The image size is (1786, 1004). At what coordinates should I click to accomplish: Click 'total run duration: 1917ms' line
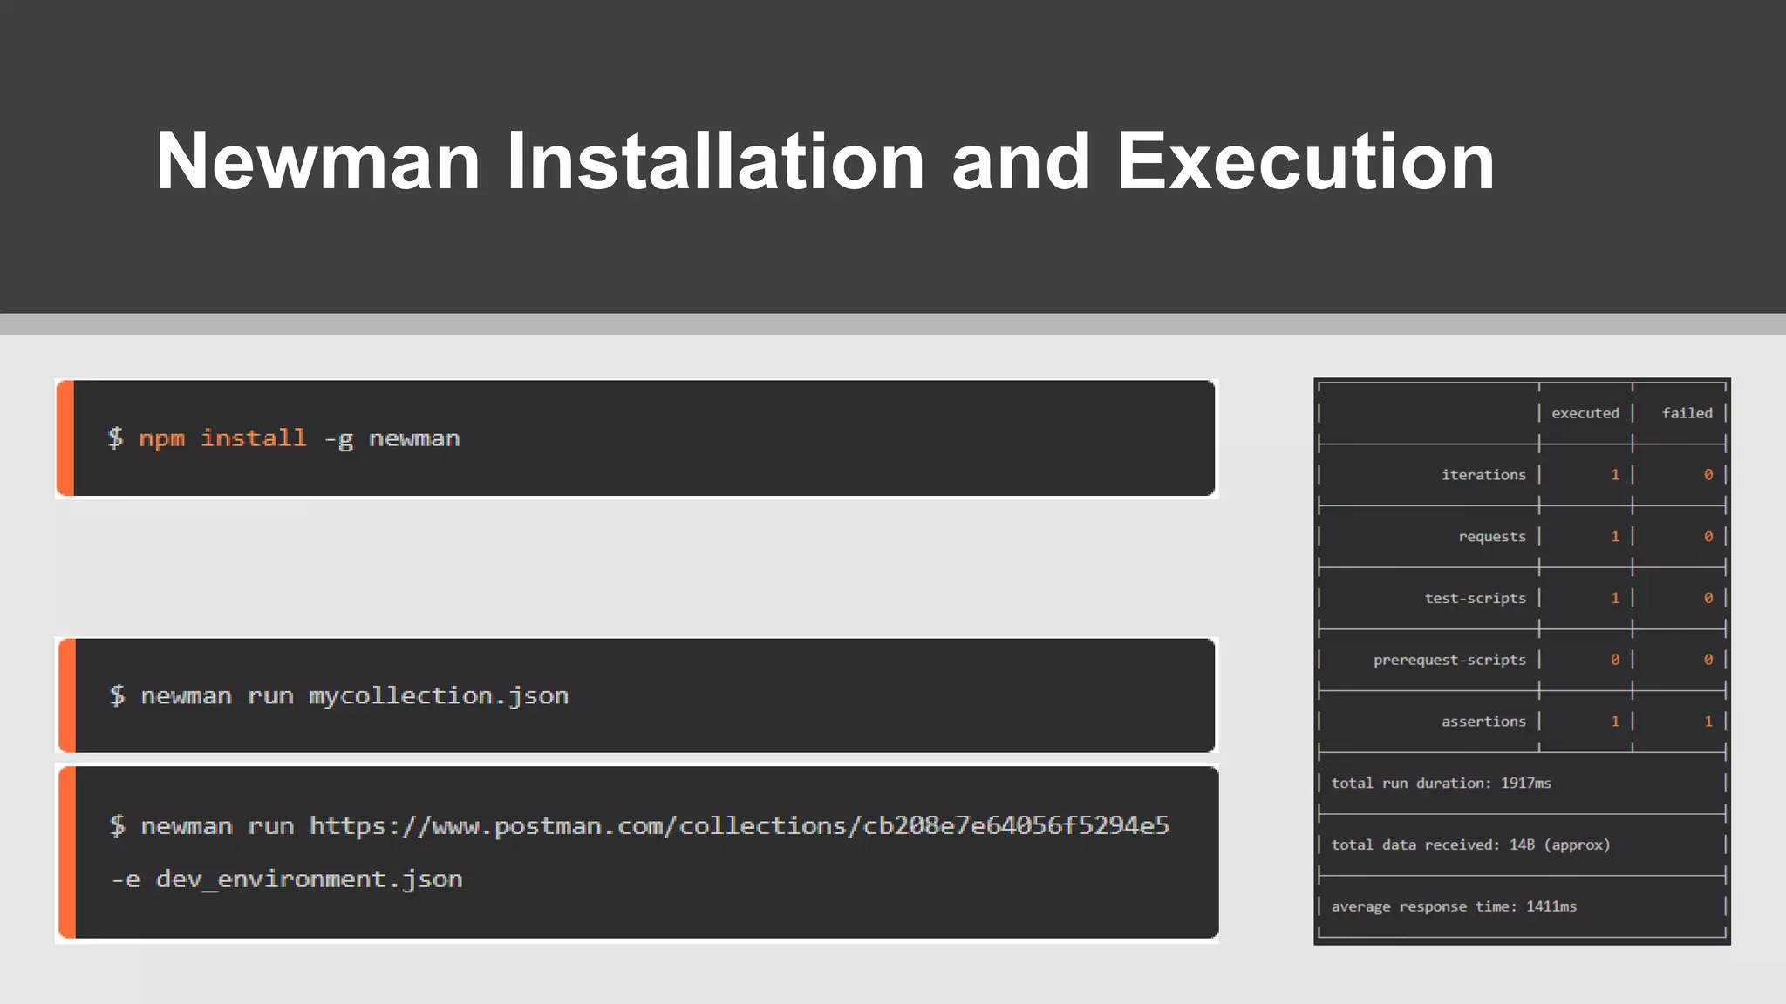click(x=1441, y=783)
